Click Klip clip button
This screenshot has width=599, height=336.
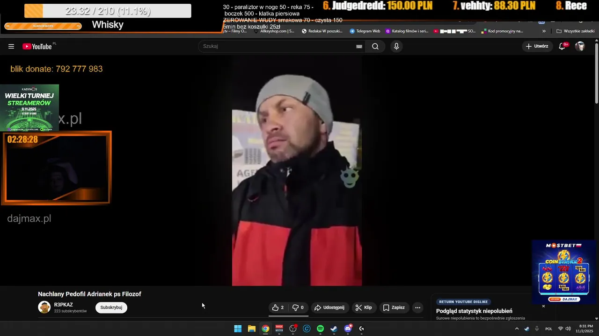point(364,308)
